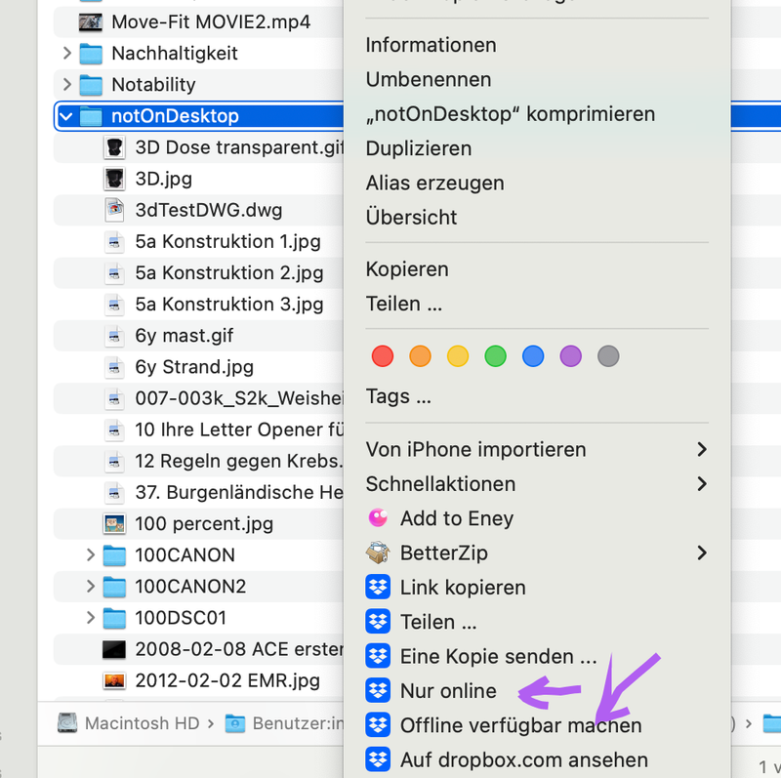Click the 100CANON folder icon
The width and height of the screenshot is (781, 778).
click(114, 555)
